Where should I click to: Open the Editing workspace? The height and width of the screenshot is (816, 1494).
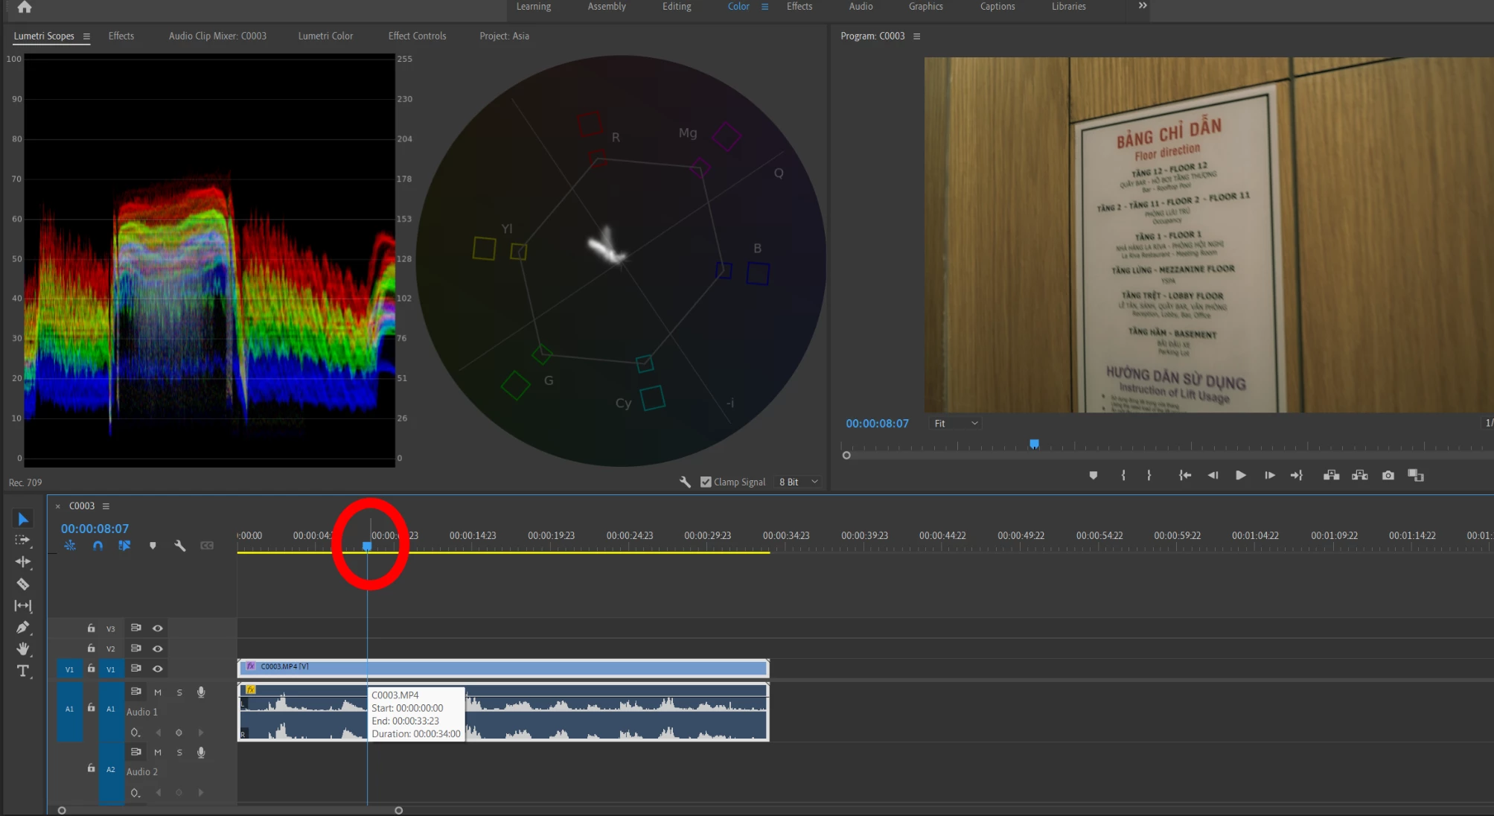pos(677,7)
